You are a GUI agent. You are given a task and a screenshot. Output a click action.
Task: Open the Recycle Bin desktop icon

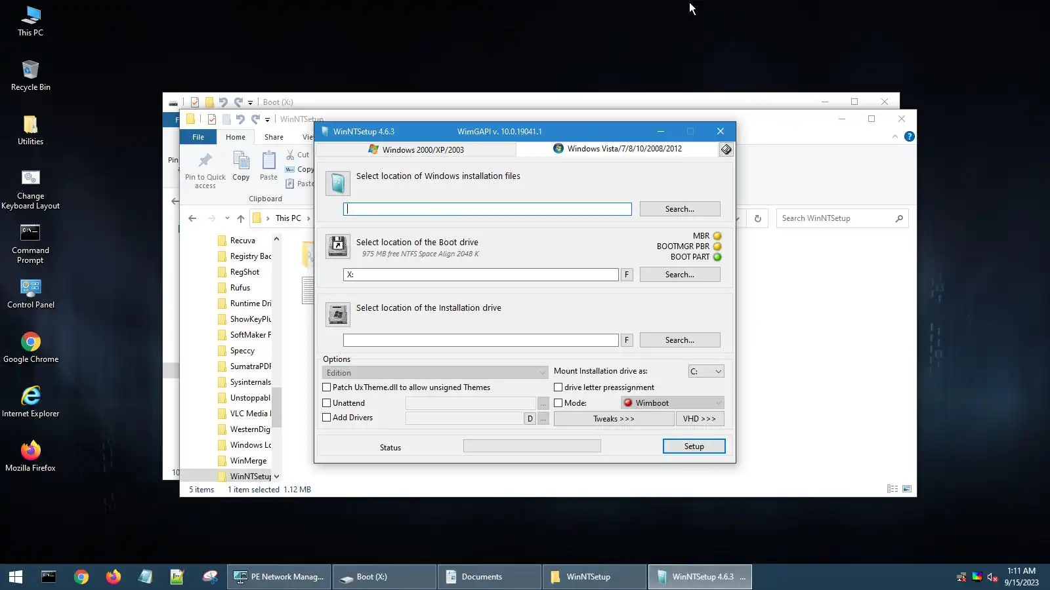pos(31,75)
